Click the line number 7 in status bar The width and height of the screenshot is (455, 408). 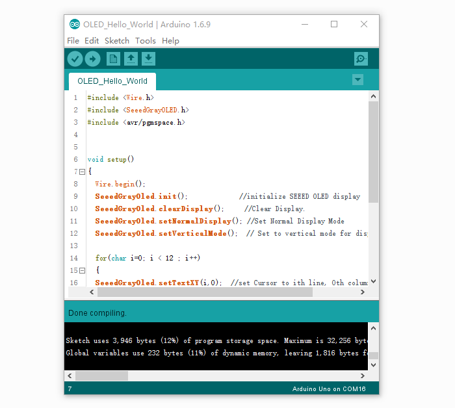(70, 389)
